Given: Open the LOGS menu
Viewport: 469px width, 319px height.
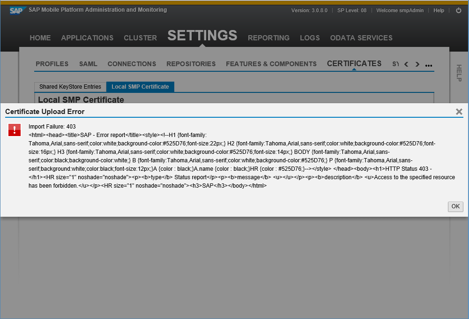Looking at the screenshot, I should click(310, 38).
